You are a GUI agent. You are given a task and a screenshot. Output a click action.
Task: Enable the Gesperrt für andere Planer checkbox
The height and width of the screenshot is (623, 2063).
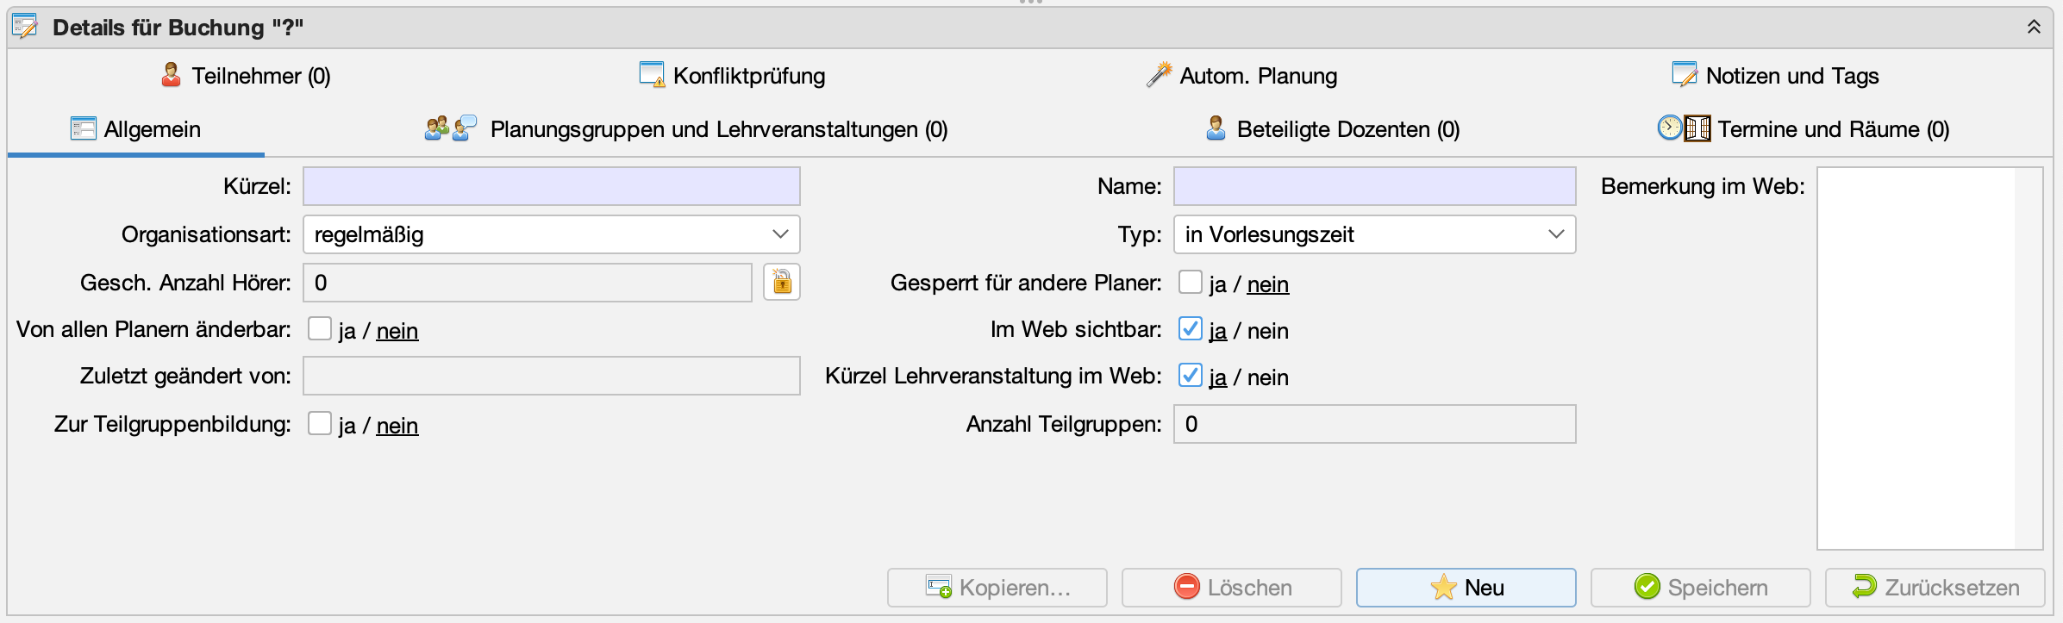pyautogui.click(x=1191, y=282)
